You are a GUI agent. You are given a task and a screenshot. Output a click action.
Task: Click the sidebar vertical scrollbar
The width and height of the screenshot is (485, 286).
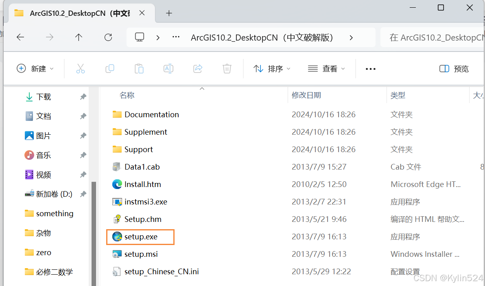[x=94, y=234]
